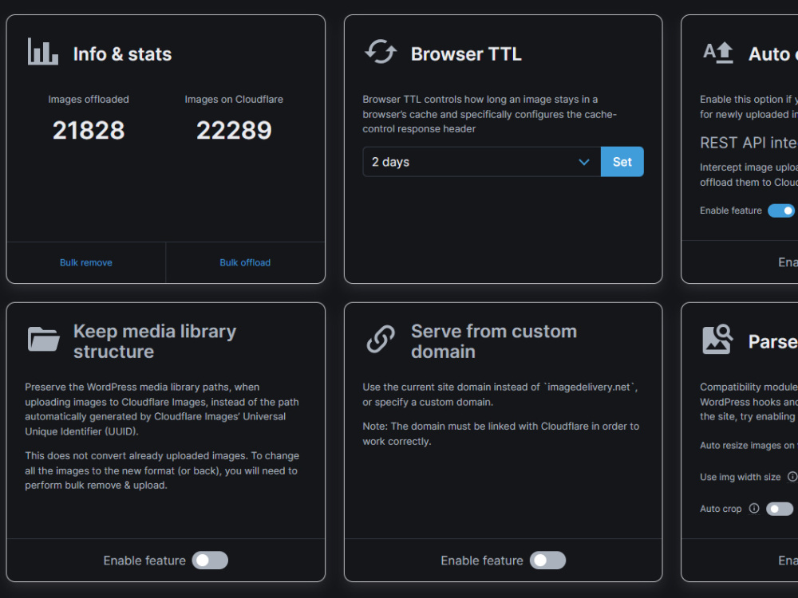
Task: Click the Use img width size label
Action: point(740,477)
